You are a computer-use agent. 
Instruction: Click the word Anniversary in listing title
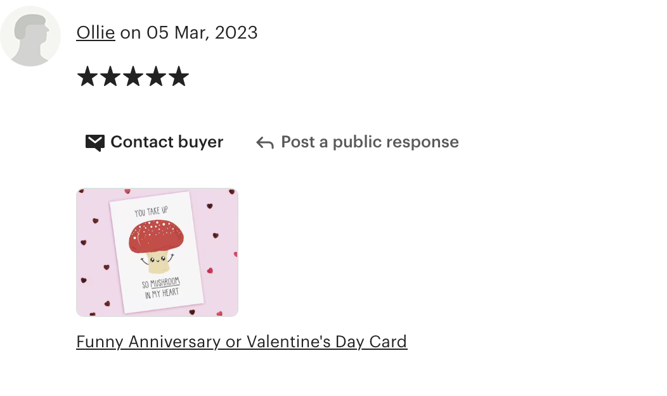coord(174,342)
